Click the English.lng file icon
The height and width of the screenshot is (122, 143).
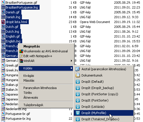point(3,41)
